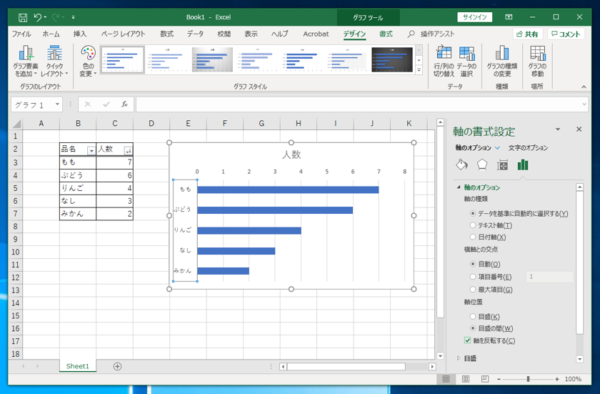Screen dimensions: 600x394
Task: Switch to 文字のオプション
Action: (528, 148)
